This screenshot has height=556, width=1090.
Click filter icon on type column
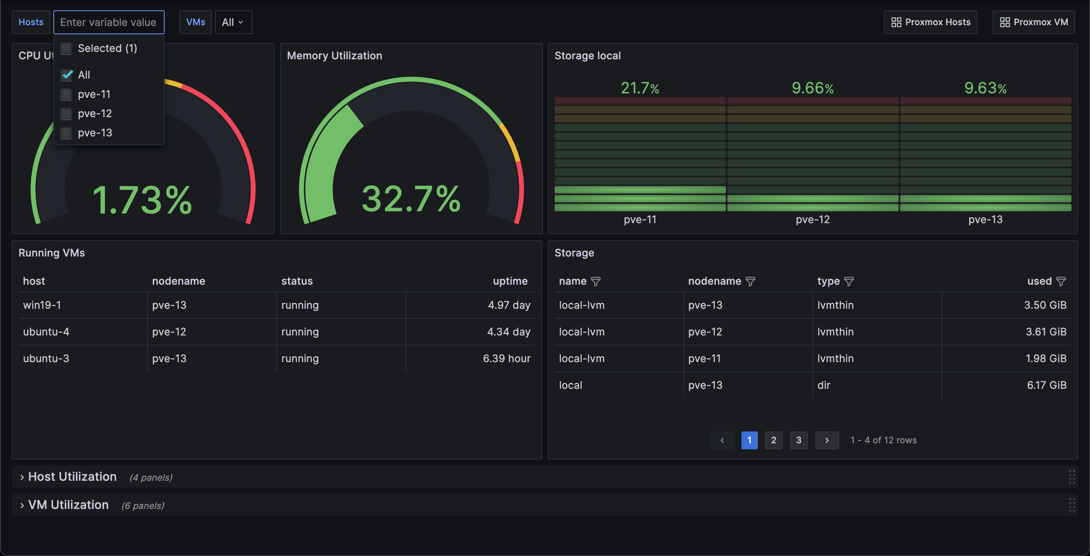849,281
